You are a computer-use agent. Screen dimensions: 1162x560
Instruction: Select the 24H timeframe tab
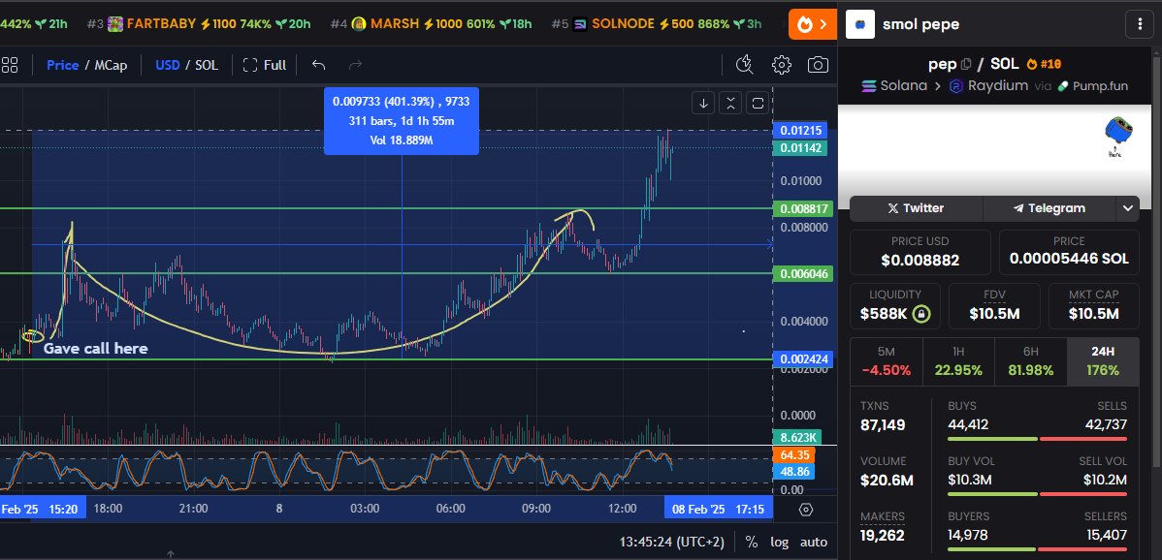click(1103, 361)
